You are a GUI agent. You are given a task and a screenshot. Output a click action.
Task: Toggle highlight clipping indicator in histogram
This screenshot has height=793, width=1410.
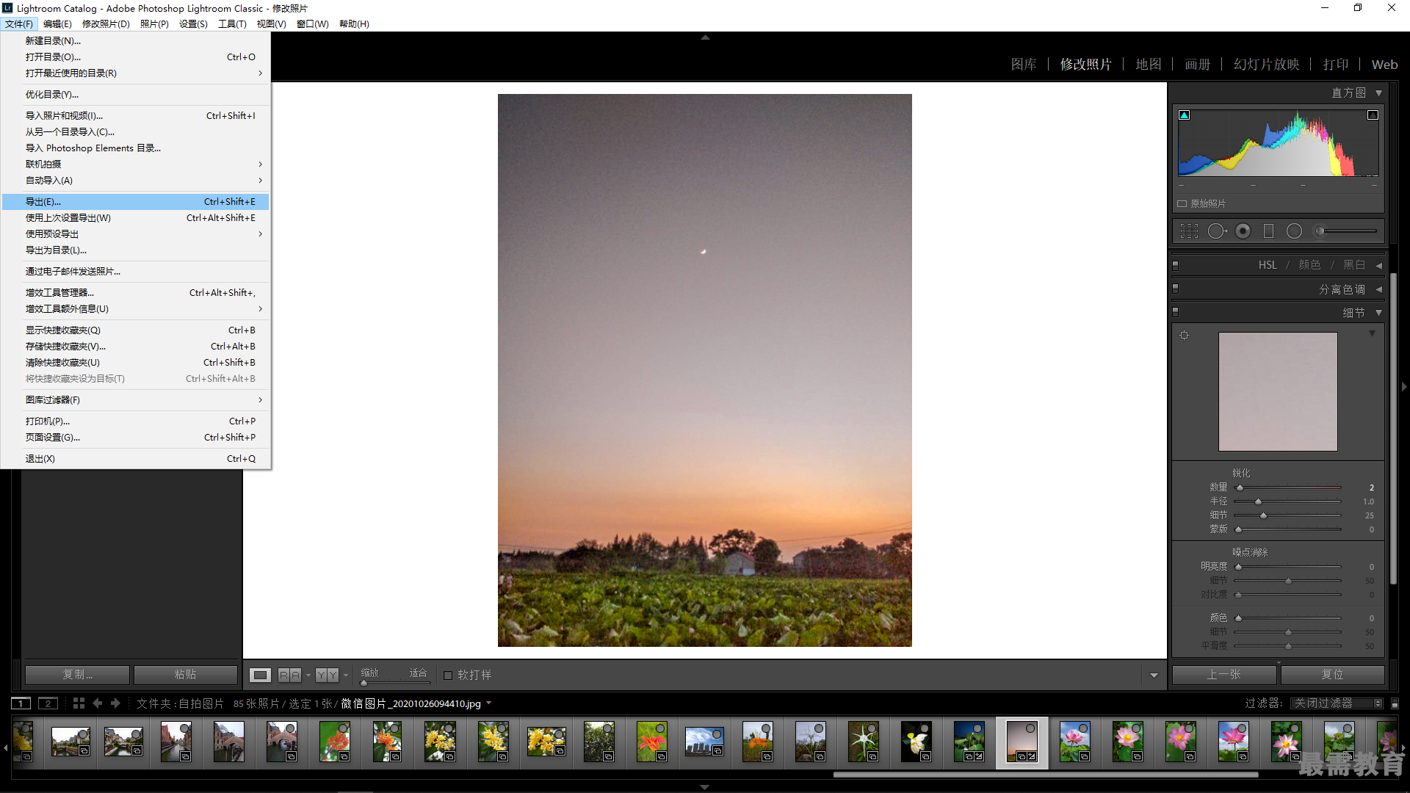click(x=1373, y=115)
